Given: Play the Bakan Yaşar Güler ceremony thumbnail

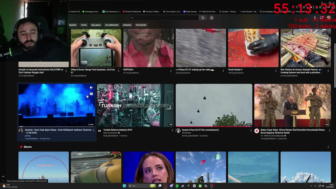Looking at the screenshot, I should click(x=292, y=105).
